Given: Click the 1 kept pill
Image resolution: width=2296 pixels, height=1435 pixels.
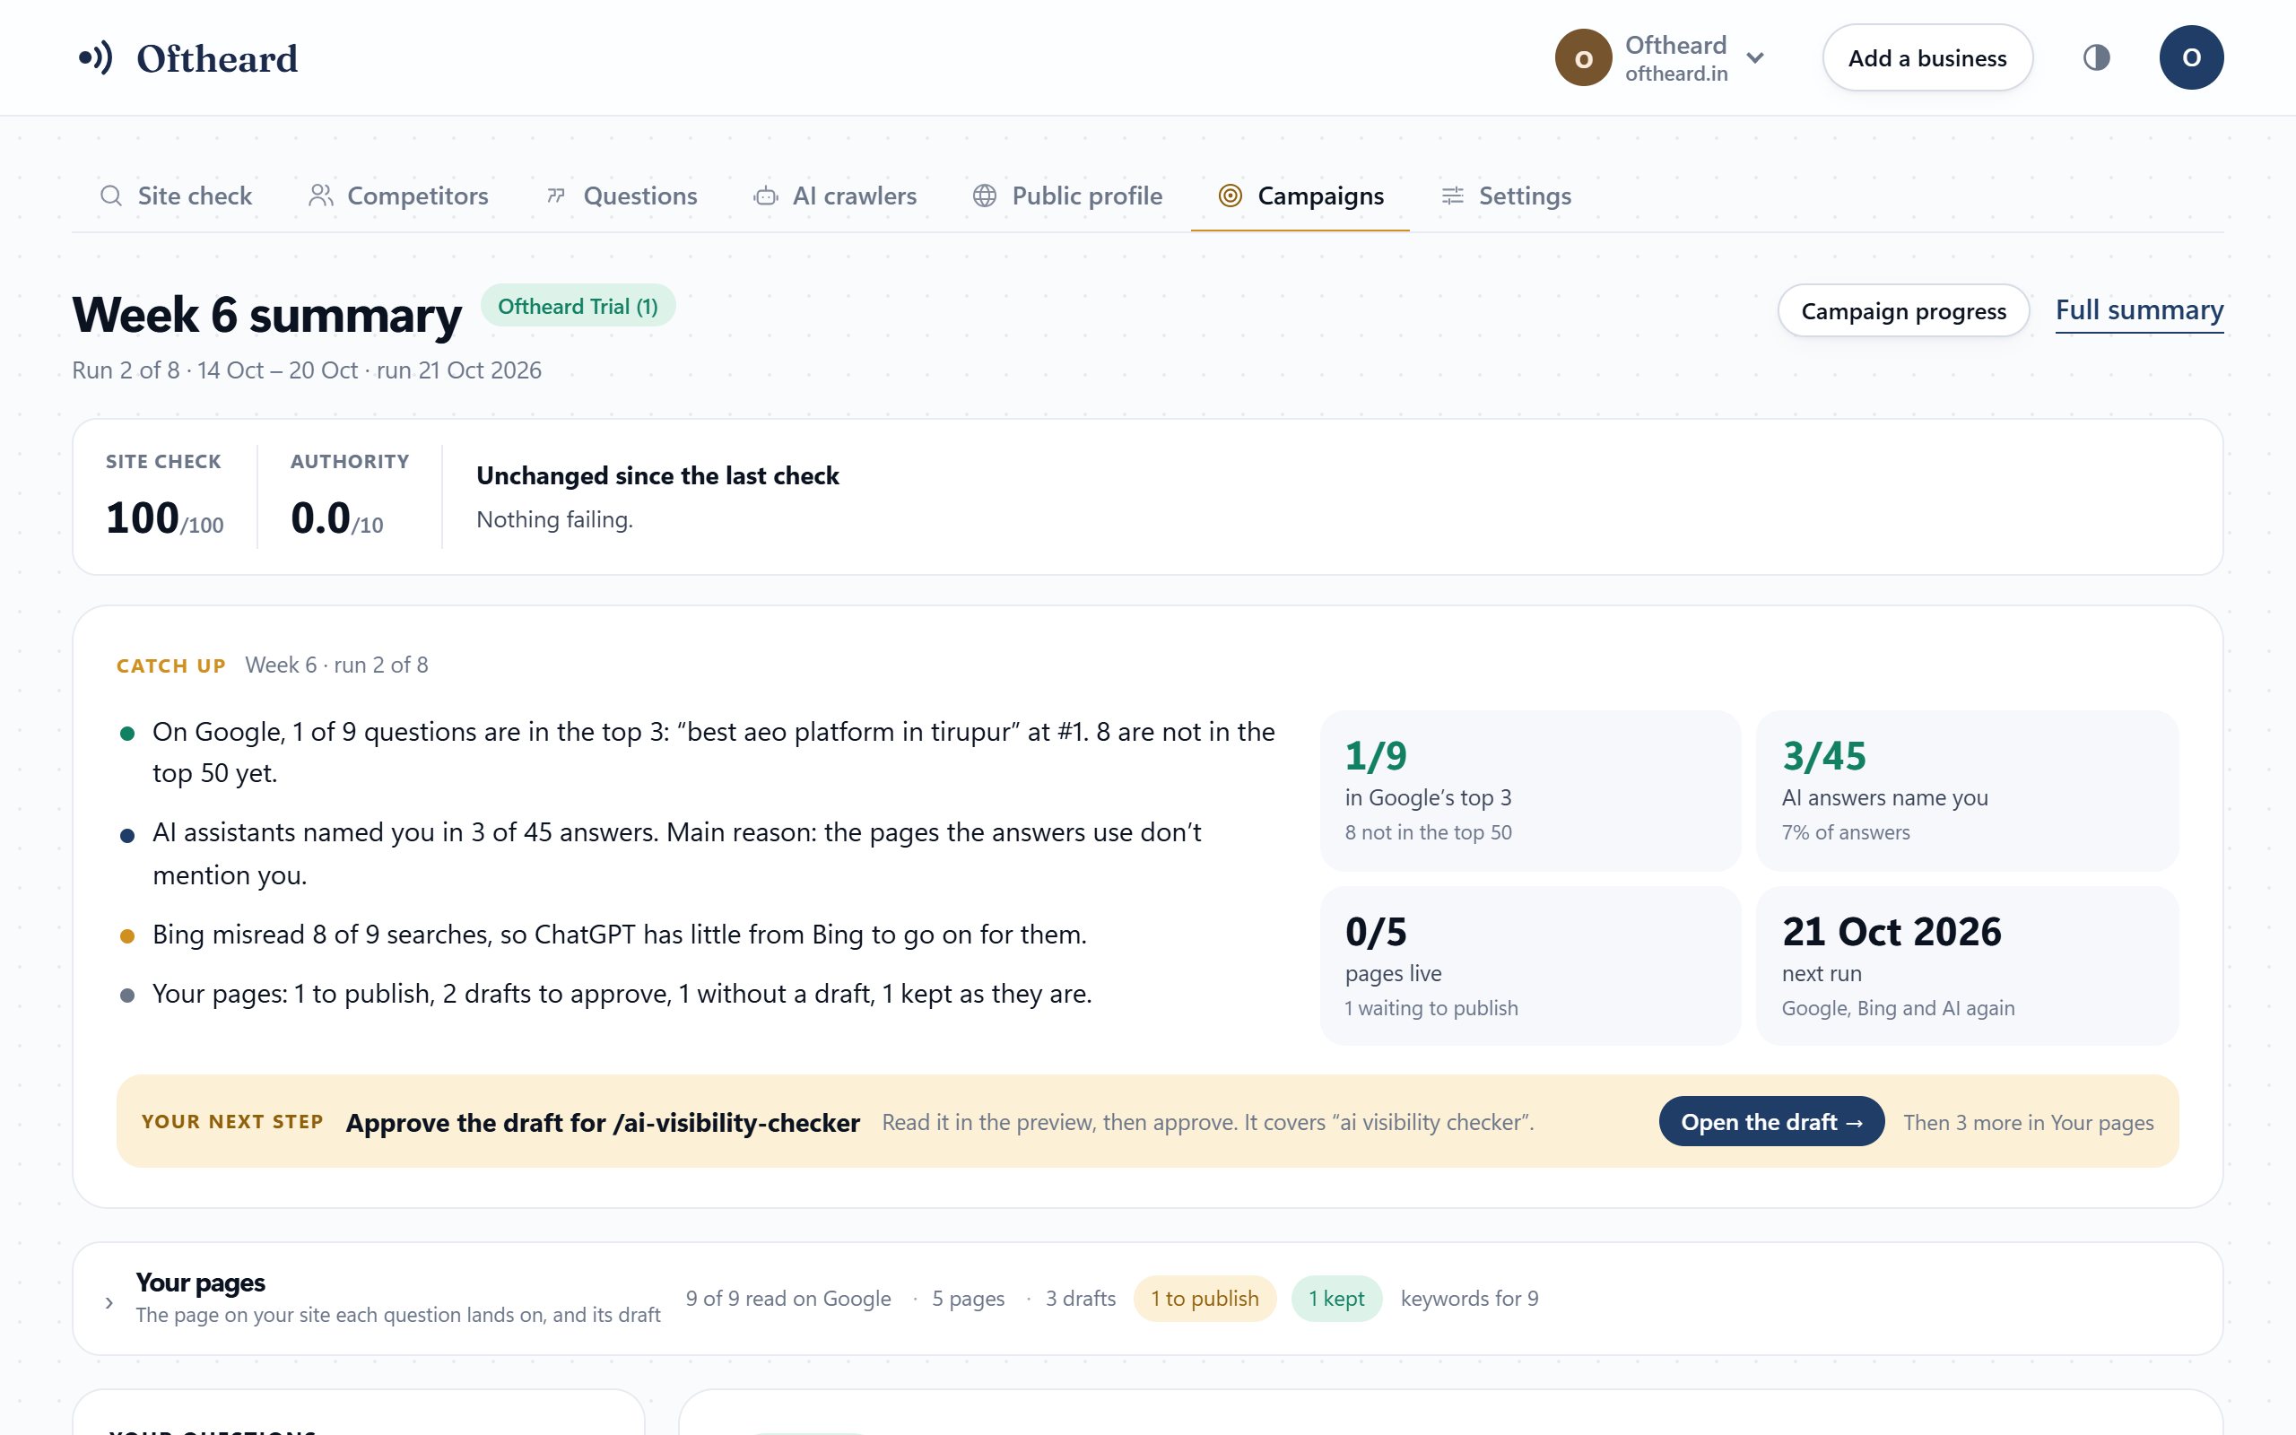Looking at the screenshot, I should point(1335,1299).
